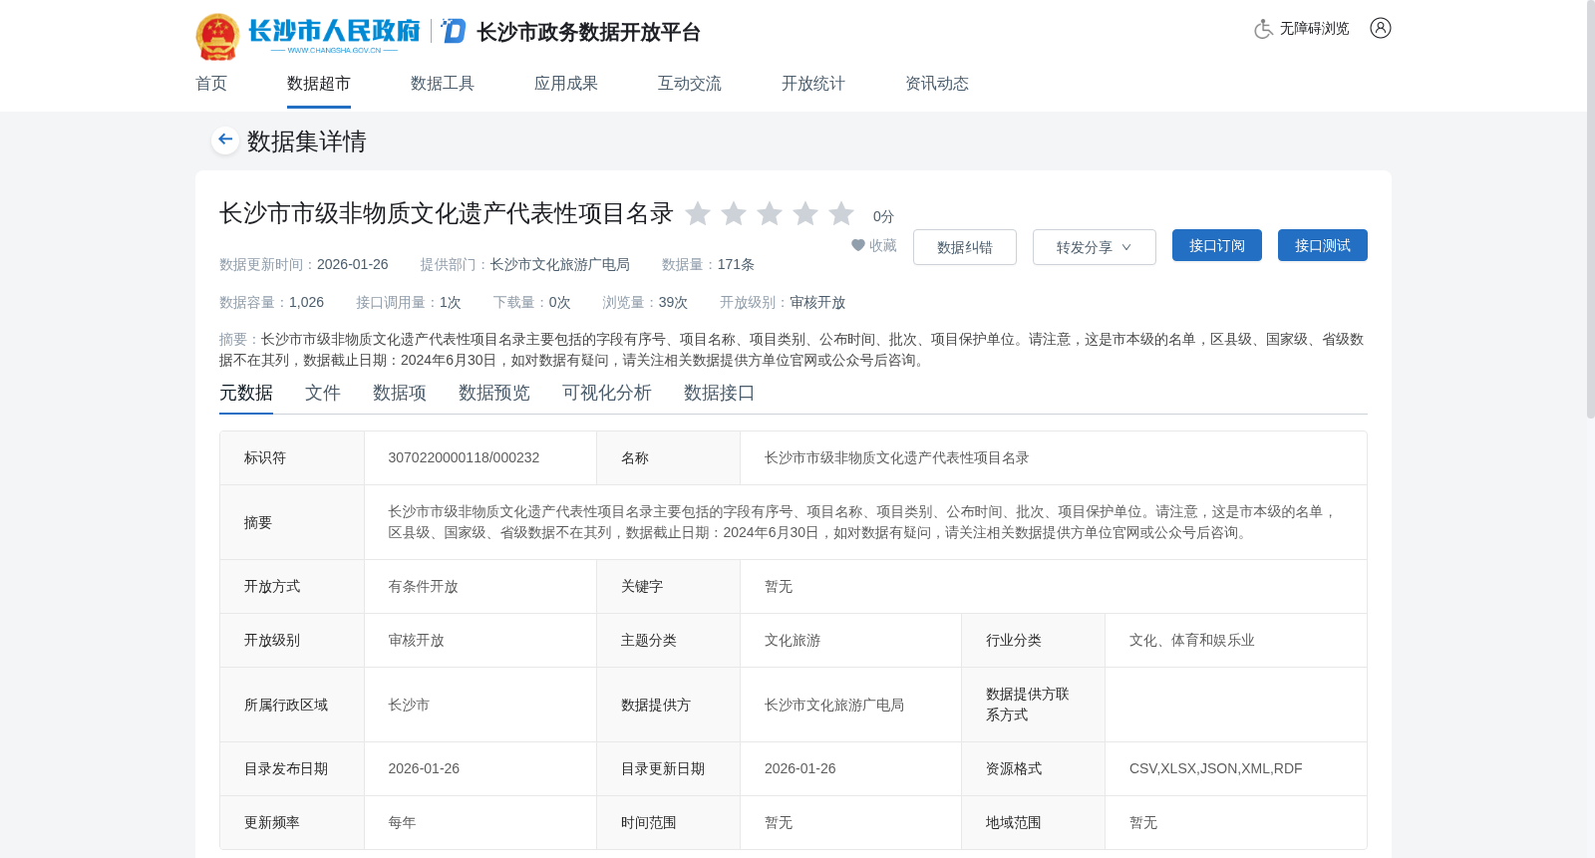Rate the dataset five stars

(841, 213)
